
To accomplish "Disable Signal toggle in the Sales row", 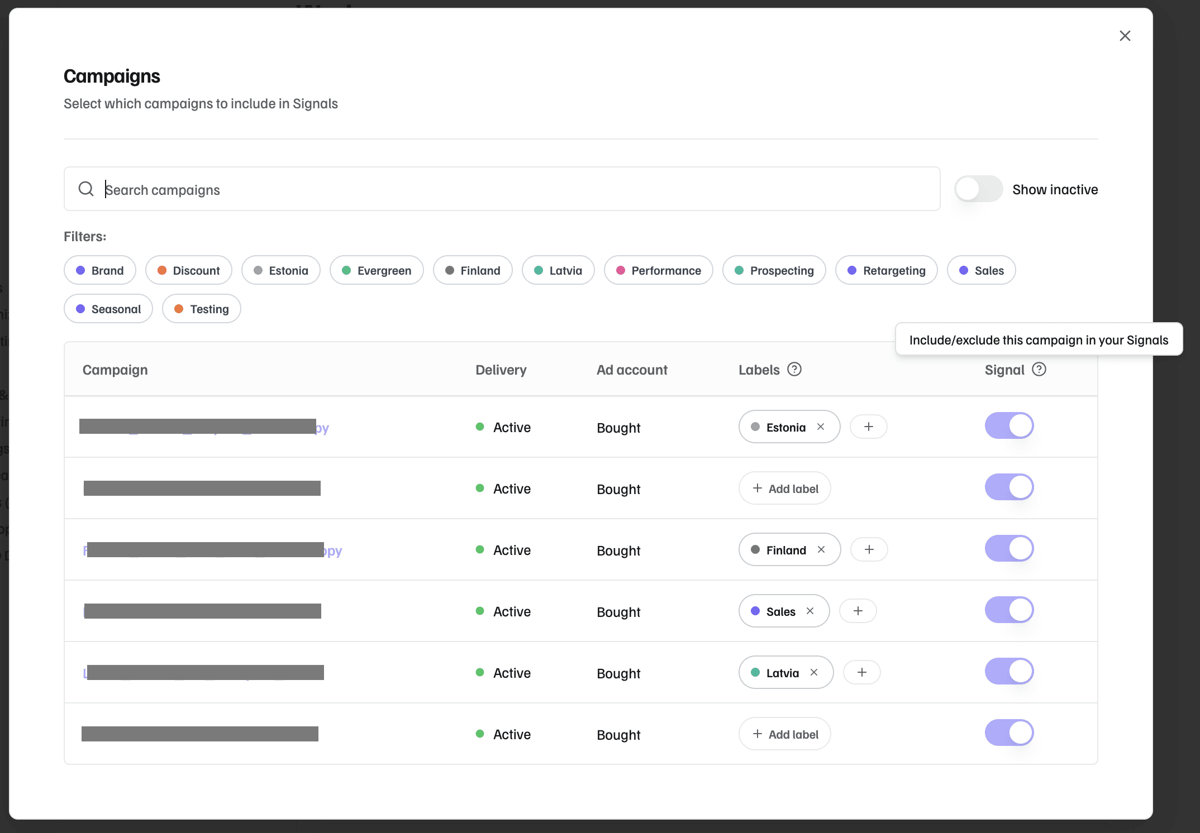I will click(1009, 610).
